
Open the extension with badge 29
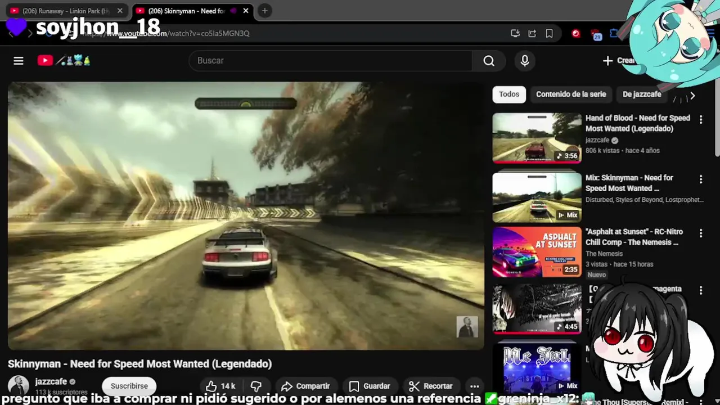(x=596, y=35)
